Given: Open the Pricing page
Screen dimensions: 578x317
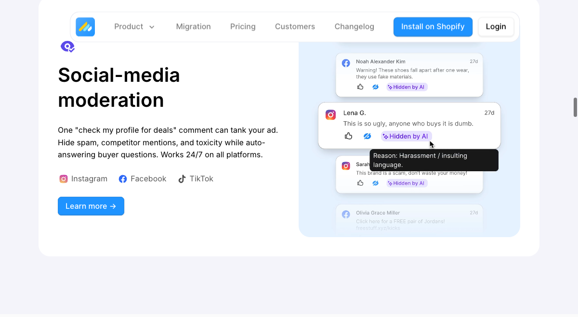Looking at the screenshot, I should 243,26.
